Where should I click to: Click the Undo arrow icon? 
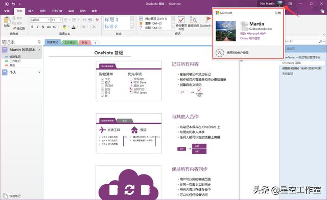[x=14, y=4]
